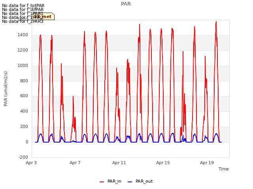Viewport: 253px width, 189px height.
Task: Click the 1000 y-axis tick label
Action: tap(23, 65)
